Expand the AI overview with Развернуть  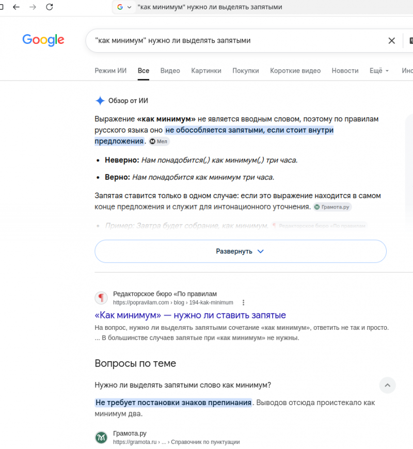click(x=240, y=251)
